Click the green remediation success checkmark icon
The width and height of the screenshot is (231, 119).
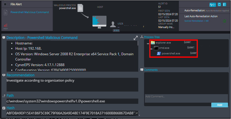[224, 21]
